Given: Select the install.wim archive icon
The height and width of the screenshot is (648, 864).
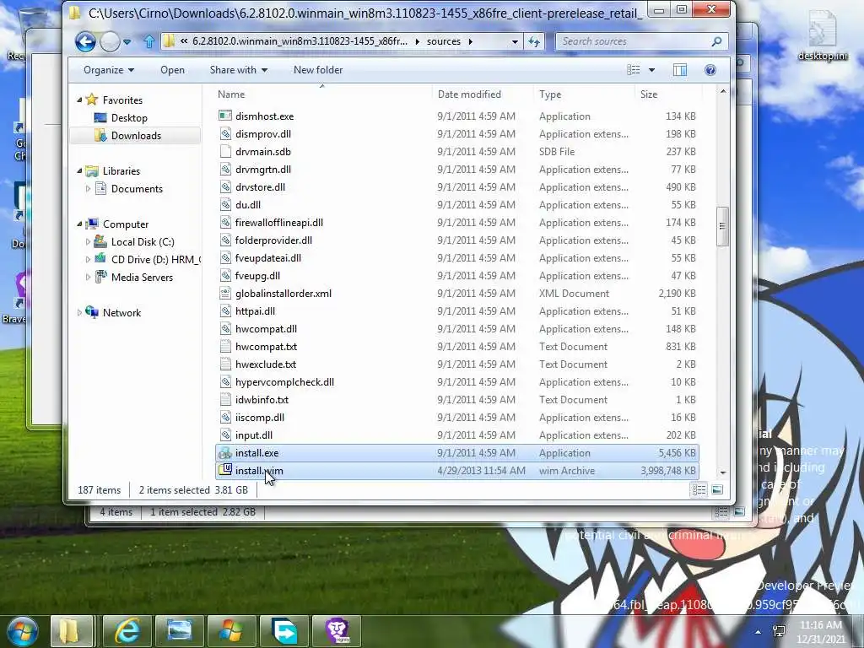Looking at the screenshot, I should click(x=224, y=470).
